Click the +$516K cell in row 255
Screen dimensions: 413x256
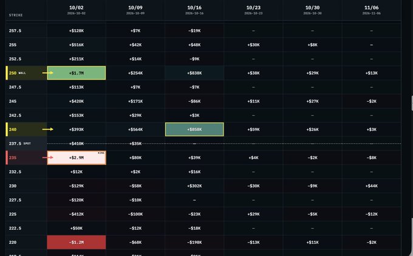(77, 45)
